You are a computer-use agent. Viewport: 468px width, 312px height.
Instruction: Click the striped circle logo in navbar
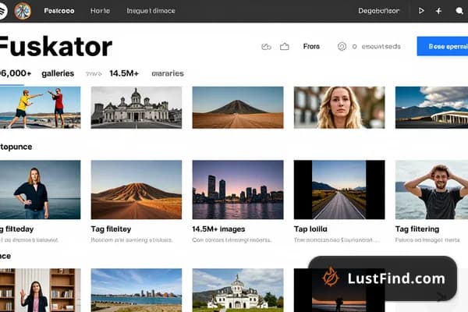[x=2, y=11]
